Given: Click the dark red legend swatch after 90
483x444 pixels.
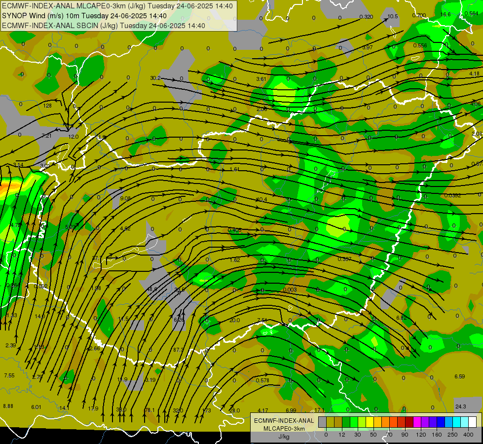Looking at the screenshot, I should click(x=409, y=422).
